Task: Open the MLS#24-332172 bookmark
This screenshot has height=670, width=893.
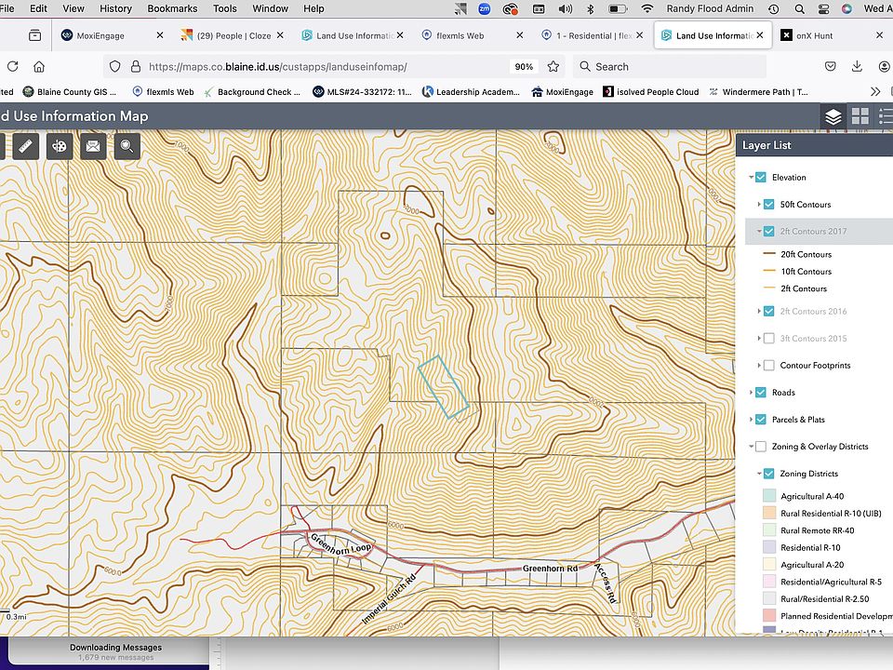Action: coord(362,92)
